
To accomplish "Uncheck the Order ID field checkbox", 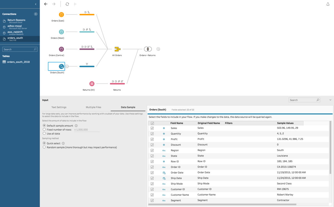I will tap(152, 167).
